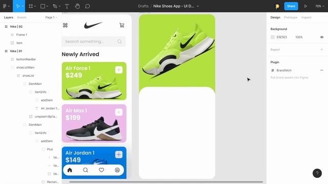Viewport: 328px width, 184px height.
Task: Select the Text tool
Action: click(67, 6)
